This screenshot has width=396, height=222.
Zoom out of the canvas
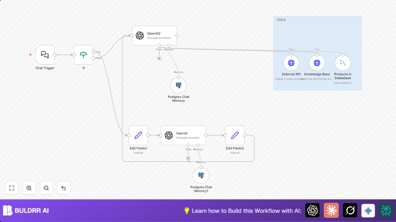click(x=46, y=188)
